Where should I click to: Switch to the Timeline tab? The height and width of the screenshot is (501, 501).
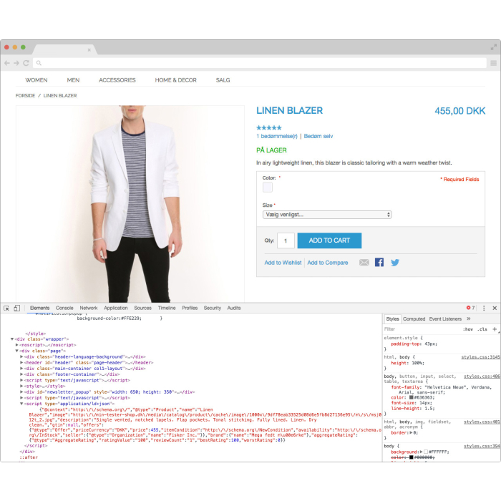click(167, 308)
